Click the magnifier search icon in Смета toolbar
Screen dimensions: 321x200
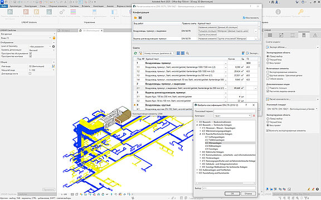(187, 53)
